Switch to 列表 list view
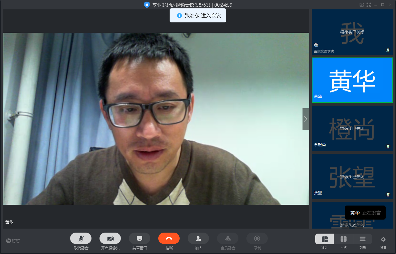This screenshot has height=254, width=396. click(362, 239)
